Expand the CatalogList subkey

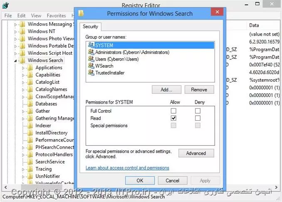click(x=23, y=83)
